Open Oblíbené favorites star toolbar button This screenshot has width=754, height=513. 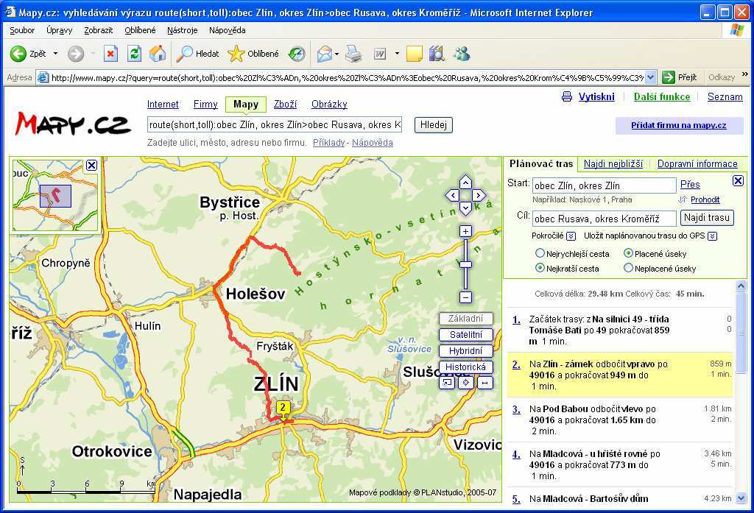253,54
